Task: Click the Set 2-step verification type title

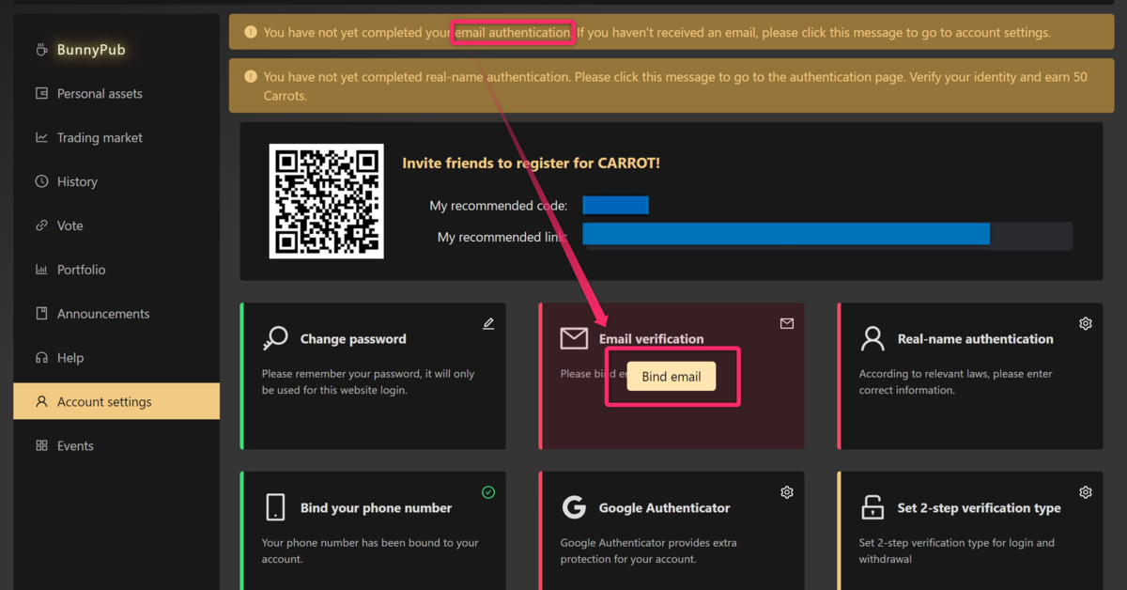Action: (979, 507)
